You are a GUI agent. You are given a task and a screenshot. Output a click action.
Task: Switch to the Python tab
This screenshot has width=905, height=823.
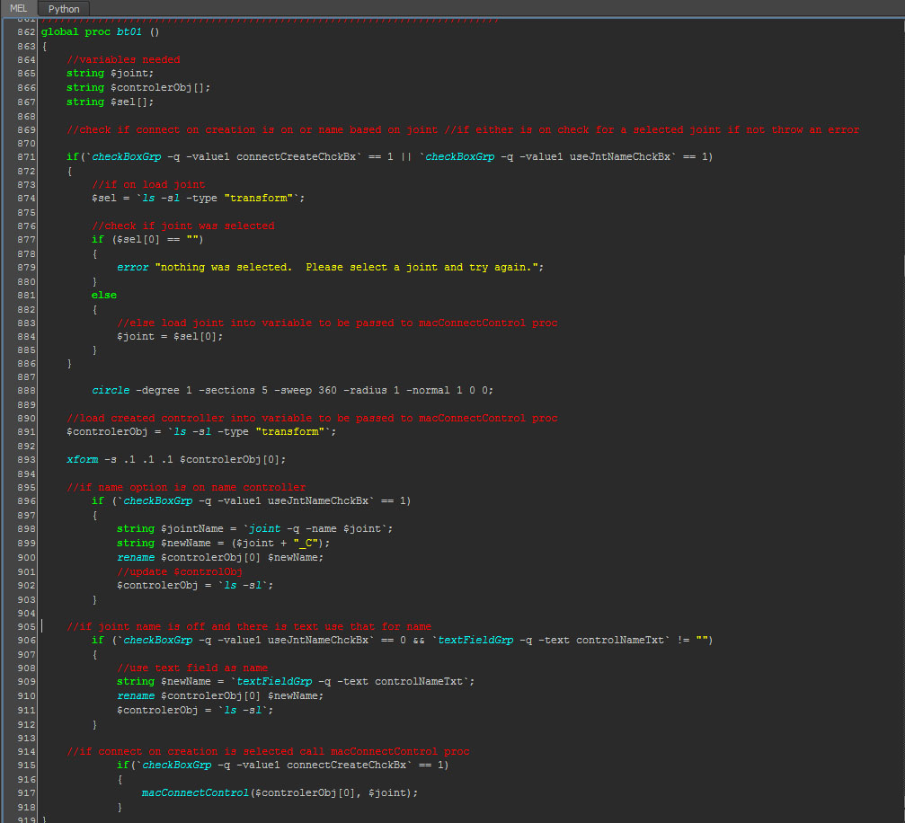[x=63, y=9]
